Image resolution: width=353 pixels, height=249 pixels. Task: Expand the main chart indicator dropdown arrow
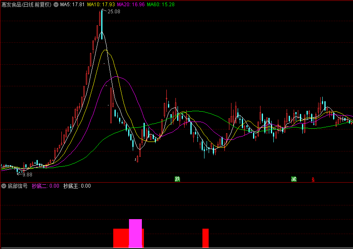click(56, 5)
